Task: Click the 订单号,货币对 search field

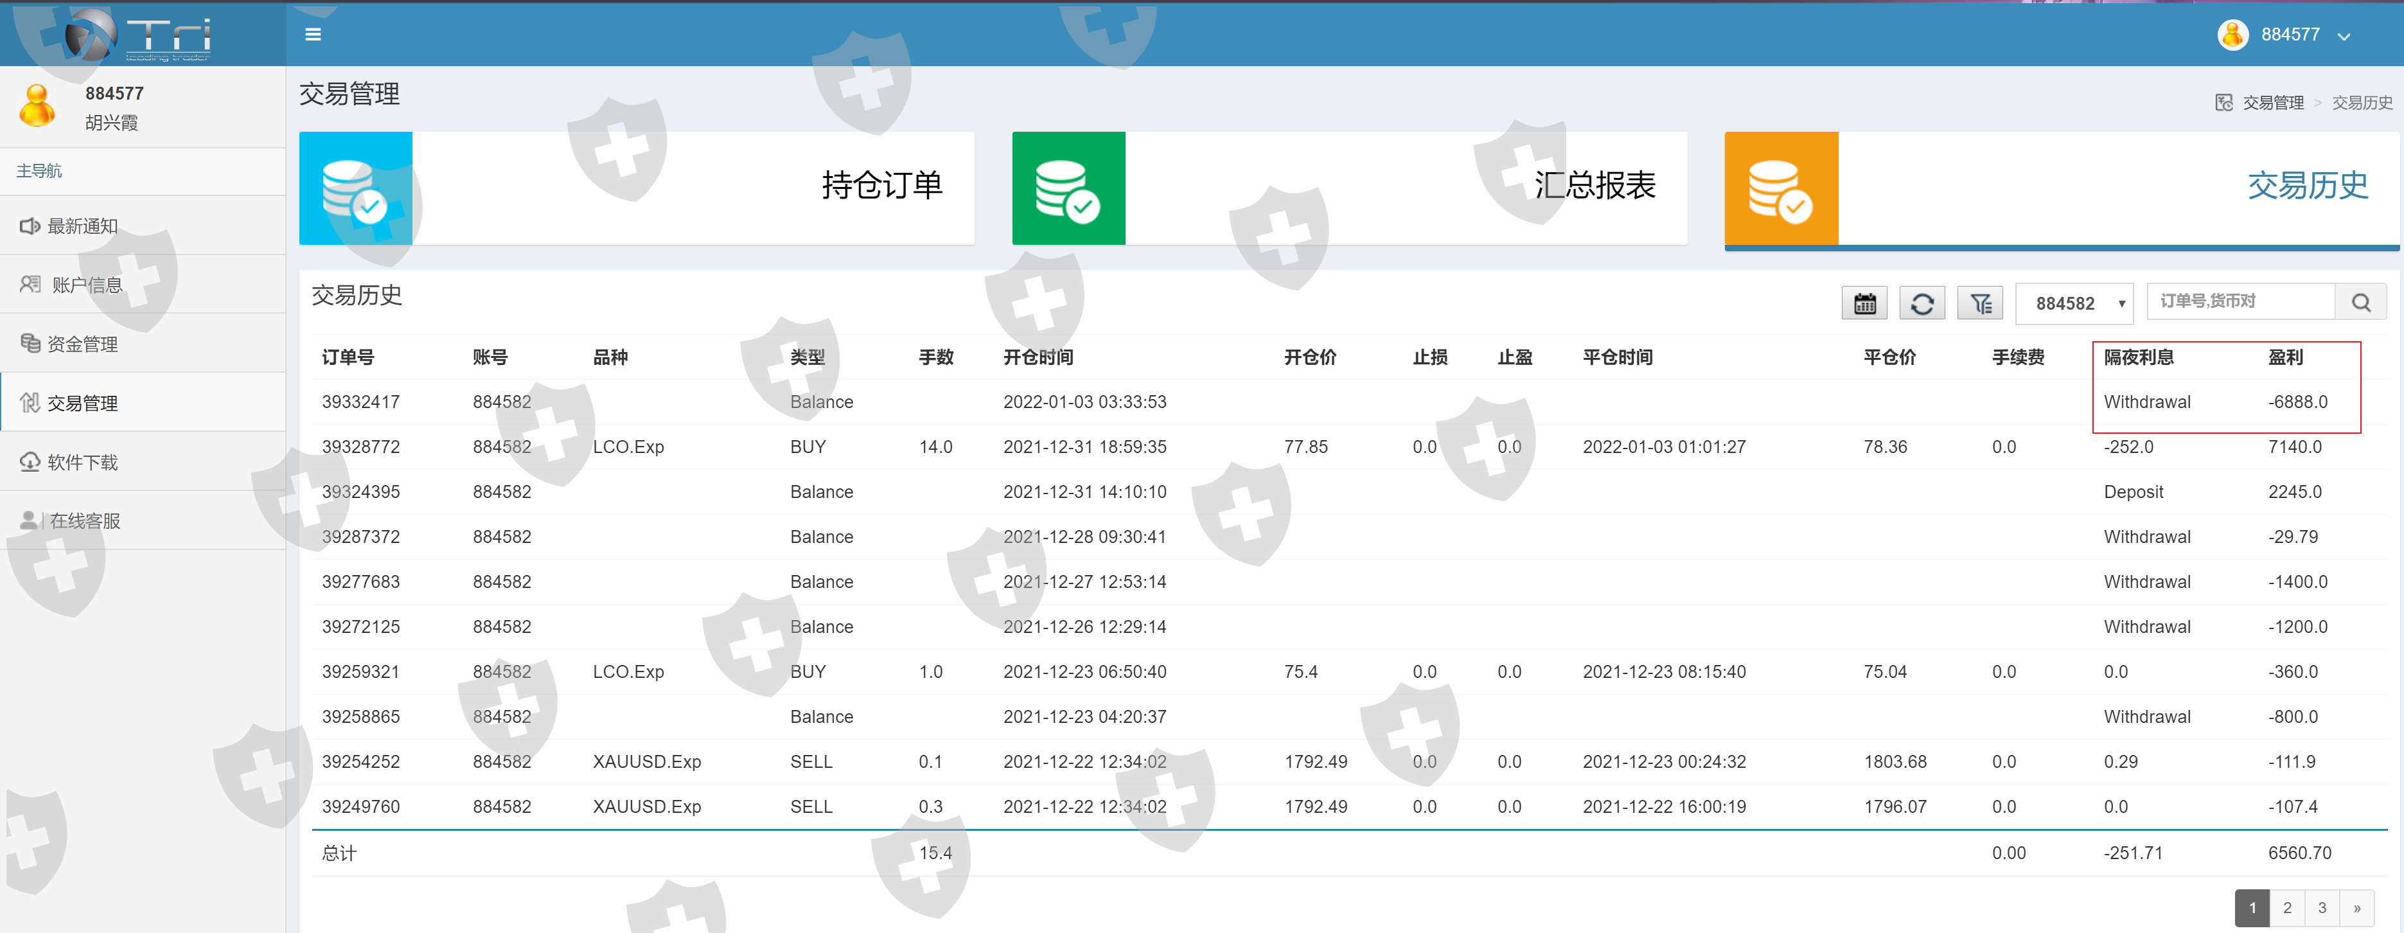Action: [2240, 301]
